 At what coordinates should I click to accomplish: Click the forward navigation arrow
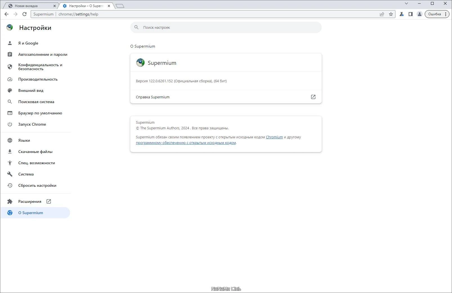pos(15,14)
